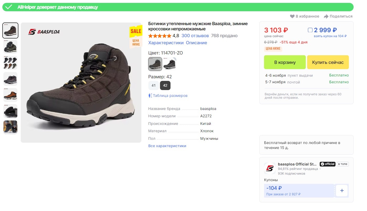Jump to the Описание section
The image size is (367, 211).
(197, 43)
